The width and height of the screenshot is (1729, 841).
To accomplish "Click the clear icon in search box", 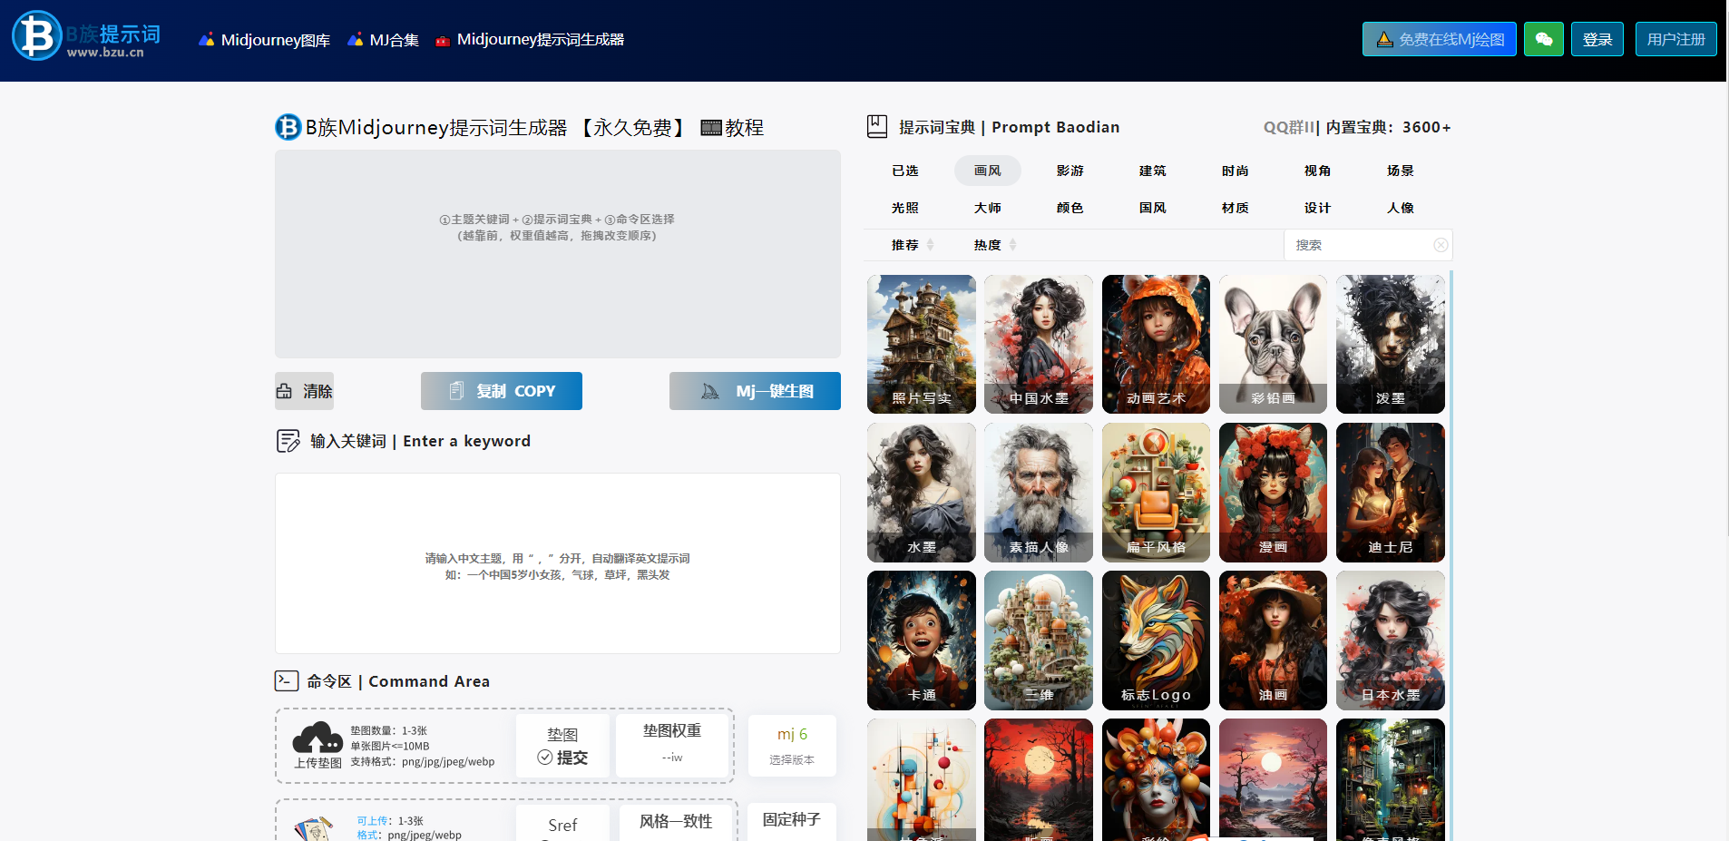I will click(1440, 245).
